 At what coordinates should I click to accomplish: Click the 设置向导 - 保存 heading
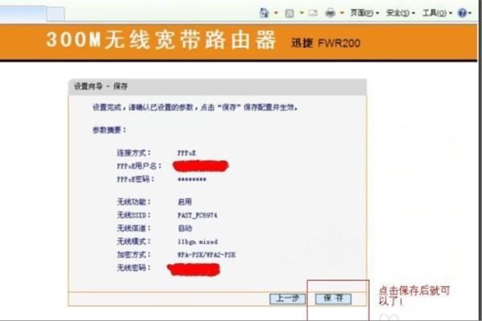point(100,87)
